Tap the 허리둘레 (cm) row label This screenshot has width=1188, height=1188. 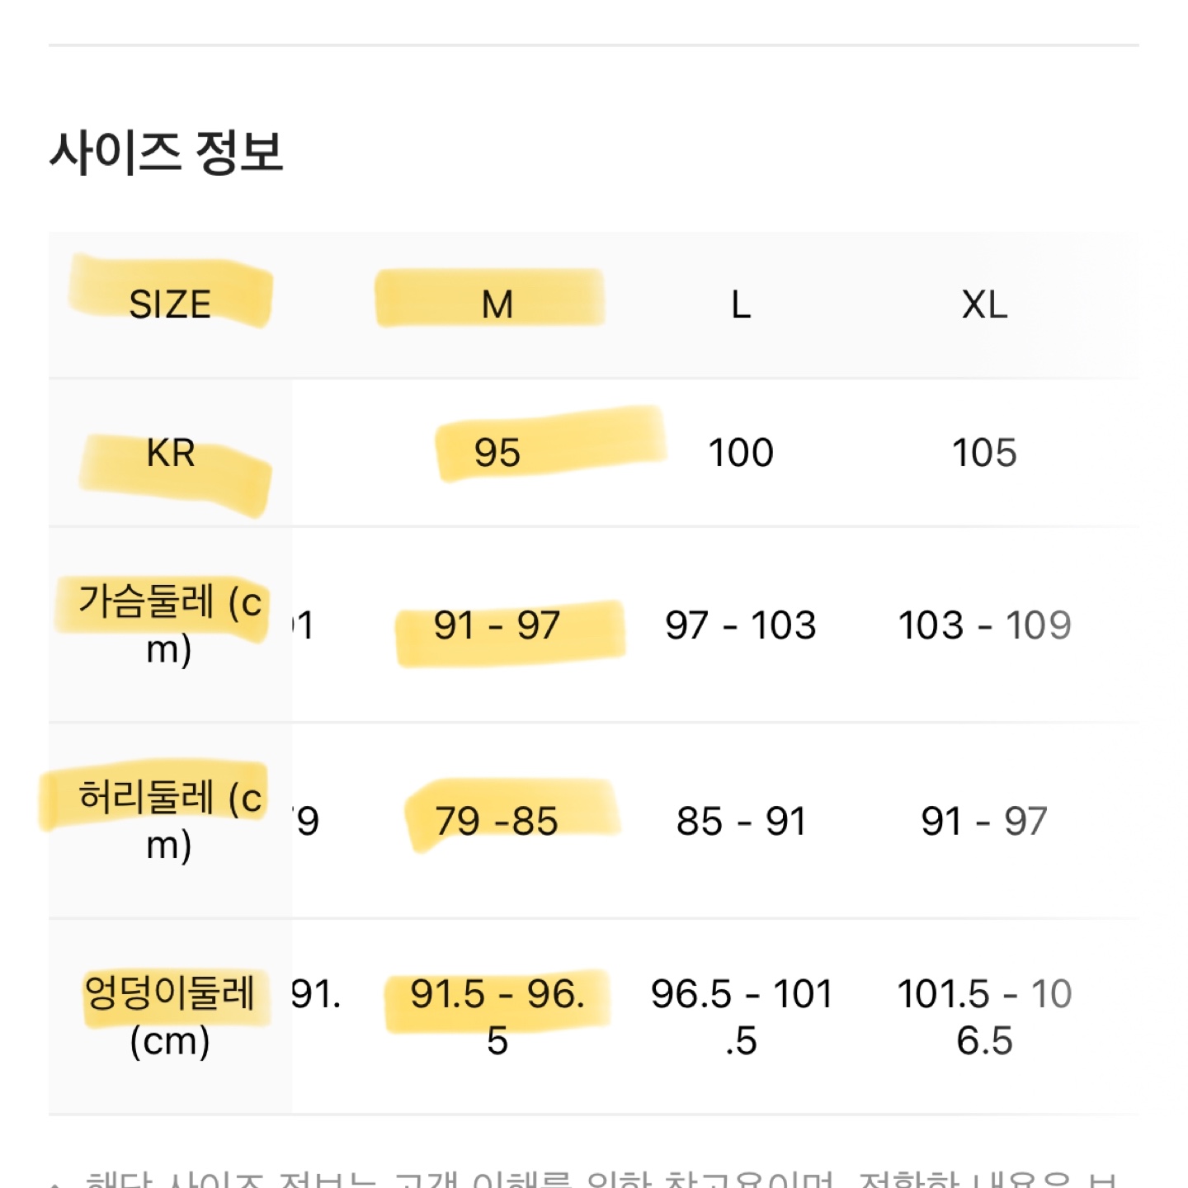click(170, 820)
